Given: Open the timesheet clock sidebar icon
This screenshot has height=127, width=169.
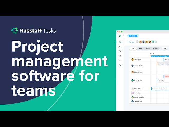Looking at the screenshot, I should pos(120,51).
